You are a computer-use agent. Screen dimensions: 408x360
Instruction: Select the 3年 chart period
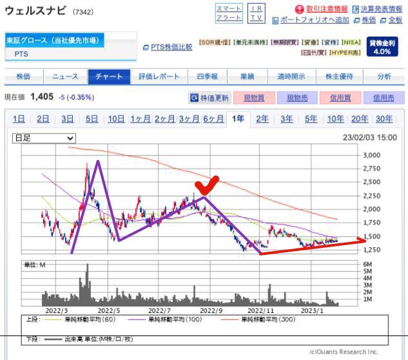pos(286,119)
